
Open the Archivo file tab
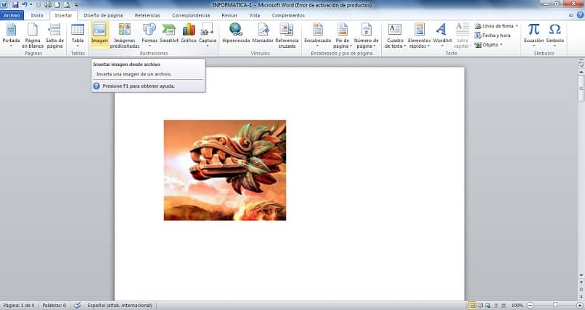(x=12, y=15)
